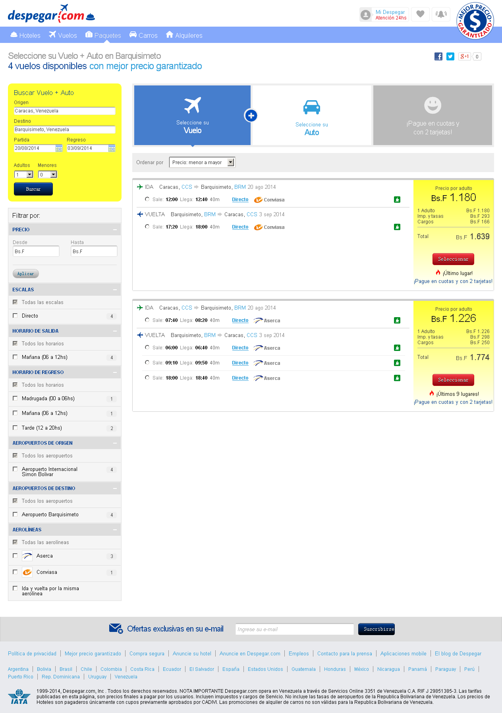Viewport: 502px width, 713px height.
Task: Select the 09:10 Aserca return flight radio
Action: [147, 362]
